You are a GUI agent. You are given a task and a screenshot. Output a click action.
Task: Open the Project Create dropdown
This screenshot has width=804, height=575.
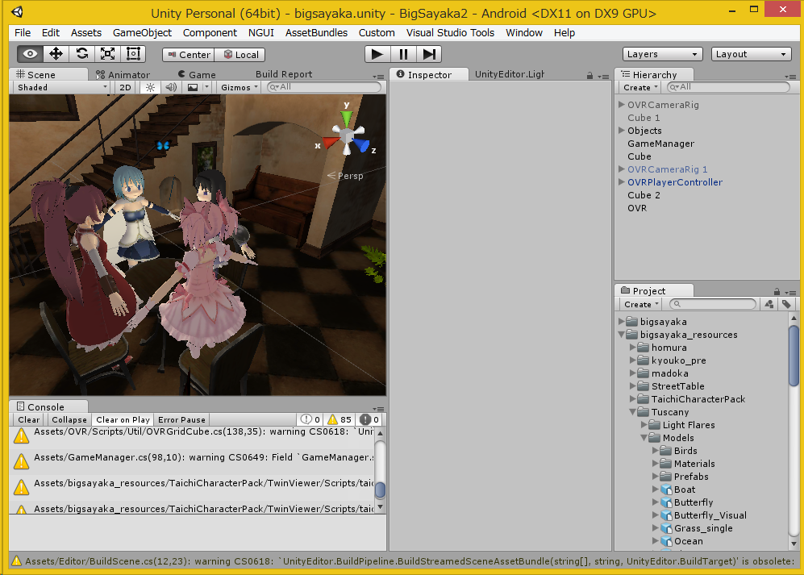641,304
